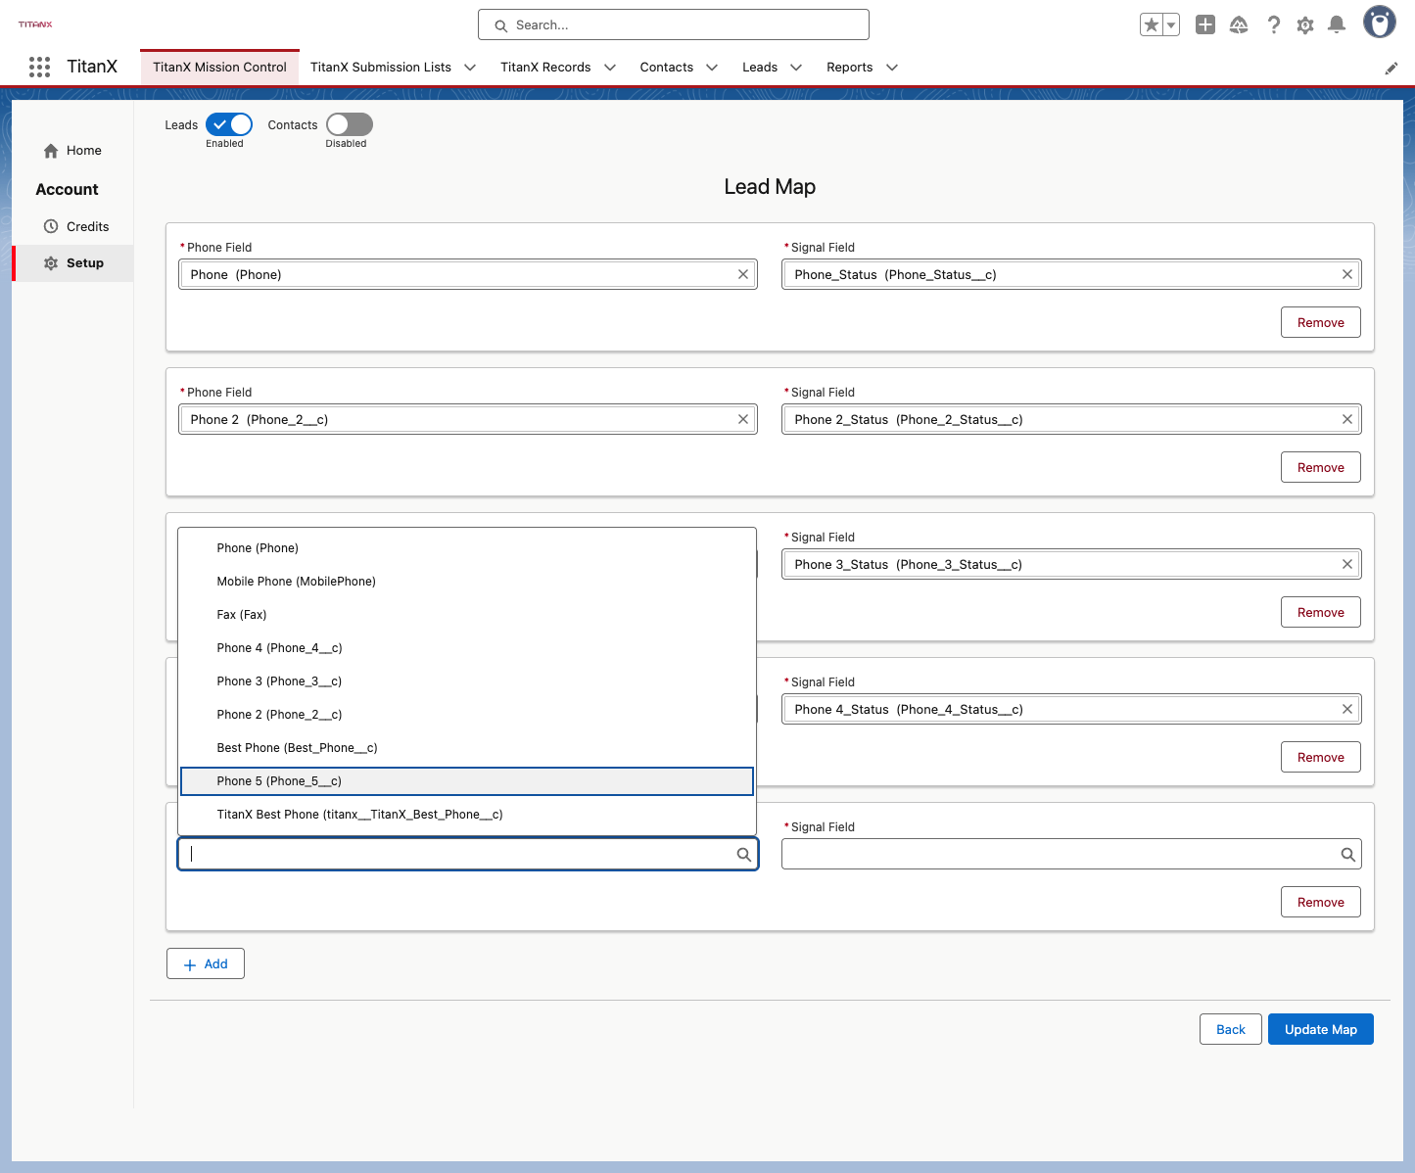The width and height of the screenshot is (1415, 1173).
Task: Choose Mobile Phone (MobilePhone) option
Action: coord(467,582)
